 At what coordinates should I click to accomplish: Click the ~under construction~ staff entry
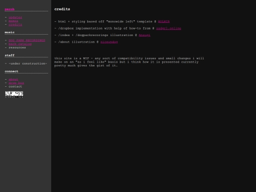pyautogui.click(x=28, y=64)
